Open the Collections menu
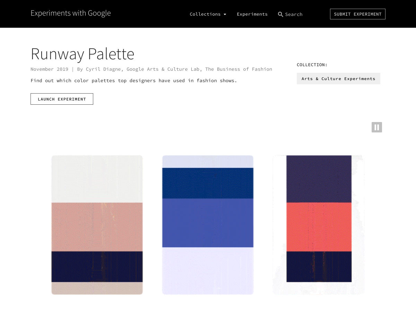 pos(205,14)
